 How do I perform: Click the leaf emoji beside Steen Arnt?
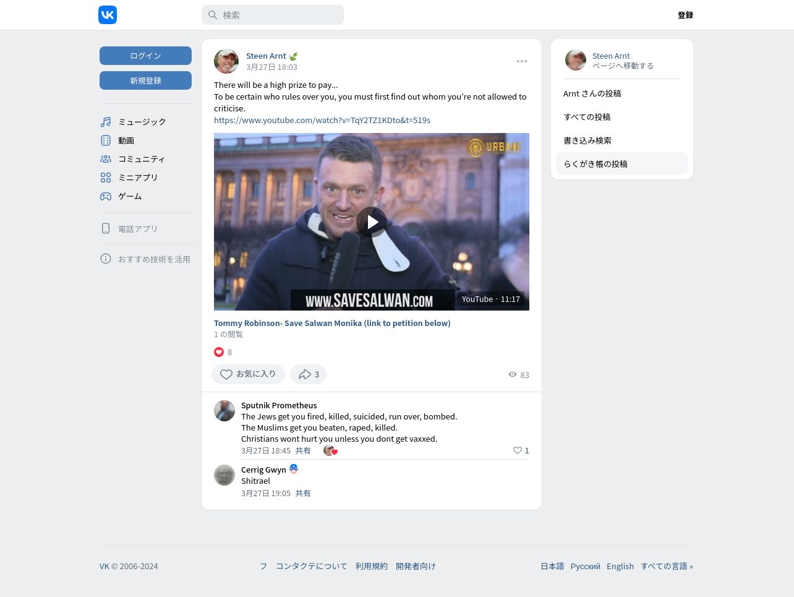click(x=294, y=56)
